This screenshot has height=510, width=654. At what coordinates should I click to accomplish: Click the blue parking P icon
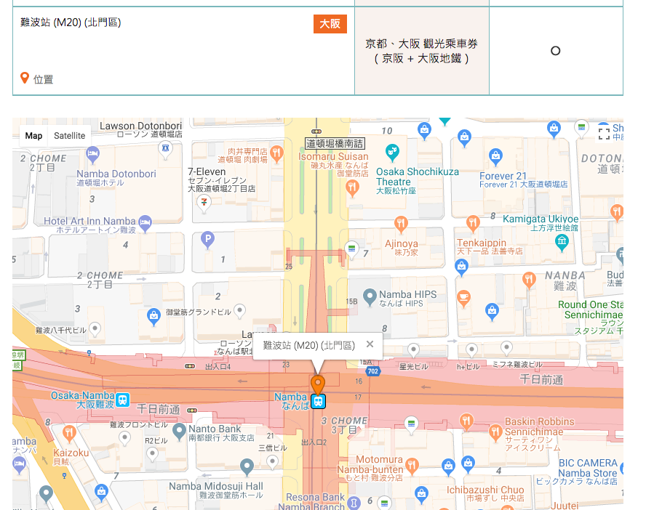coord(207,240)
